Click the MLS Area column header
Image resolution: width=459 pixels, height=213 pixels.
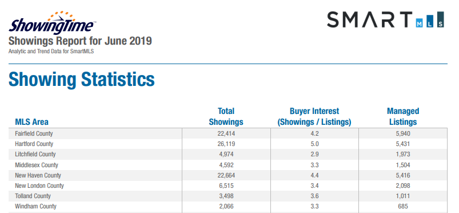pos(31,122)
